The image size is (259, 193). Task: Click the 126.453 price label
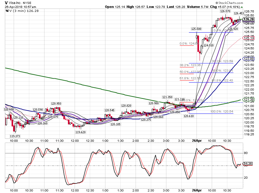(x=239, y=13)
